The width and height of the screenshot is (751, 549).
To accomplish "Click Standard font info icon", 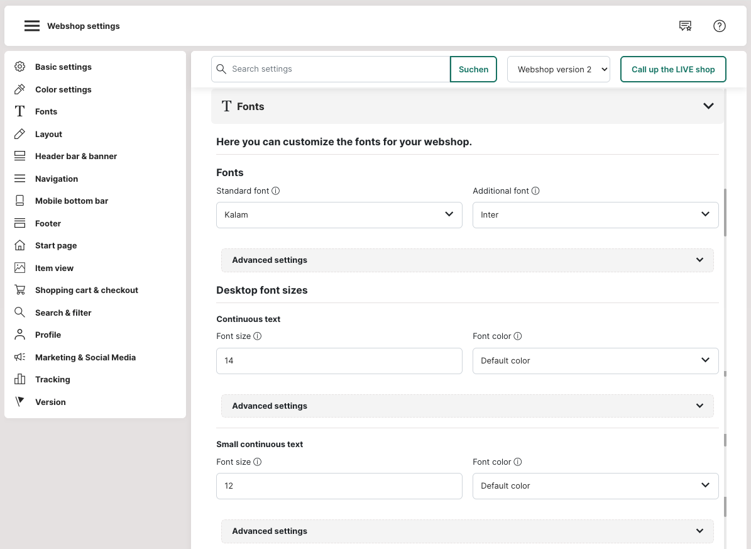I will click(276, 191).
